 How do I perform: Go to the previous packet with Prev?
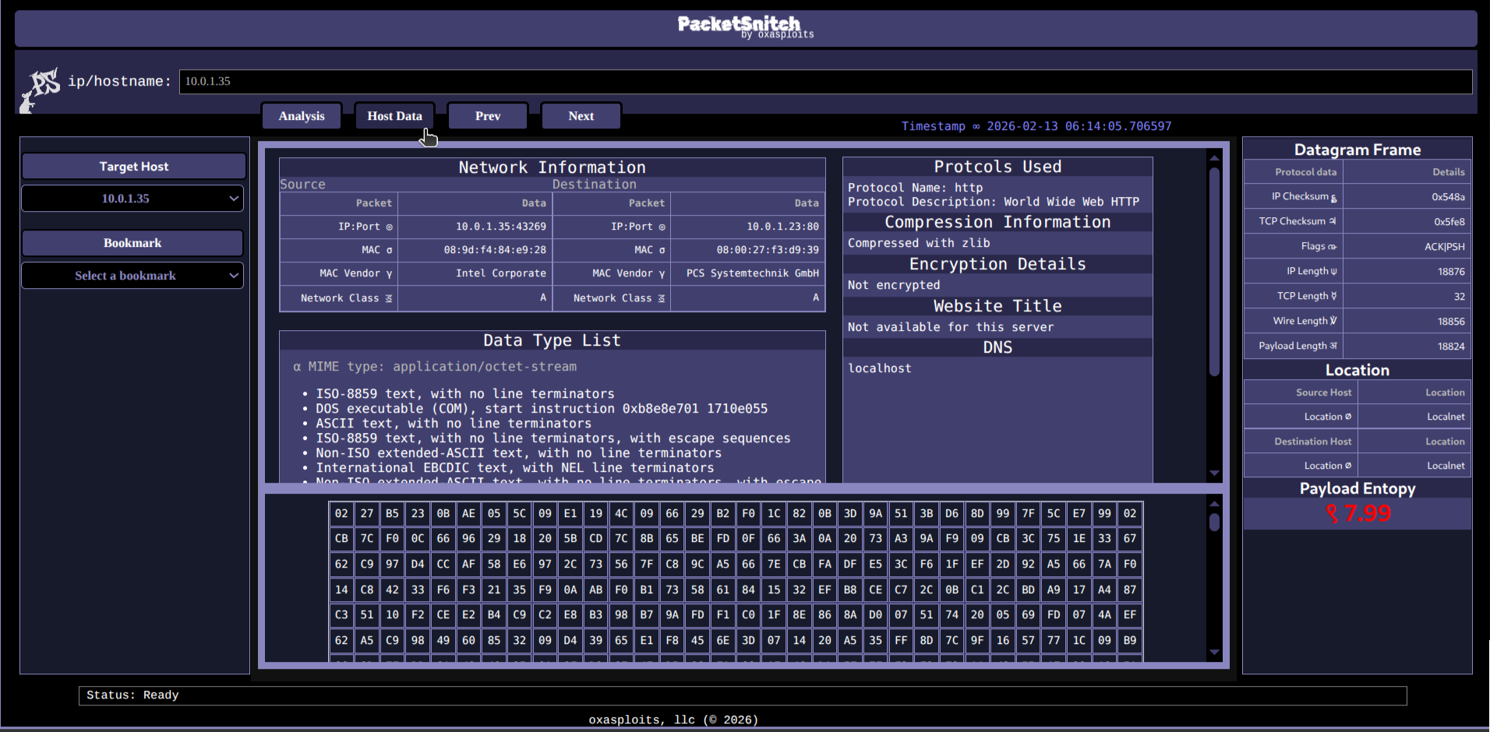click(488, 116)
